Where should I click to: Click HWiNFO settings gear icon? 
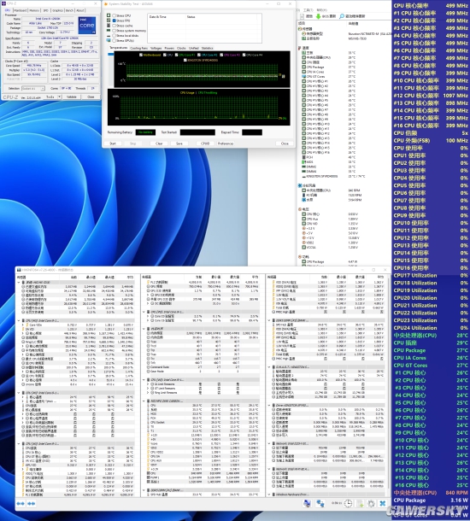point(371,503)
